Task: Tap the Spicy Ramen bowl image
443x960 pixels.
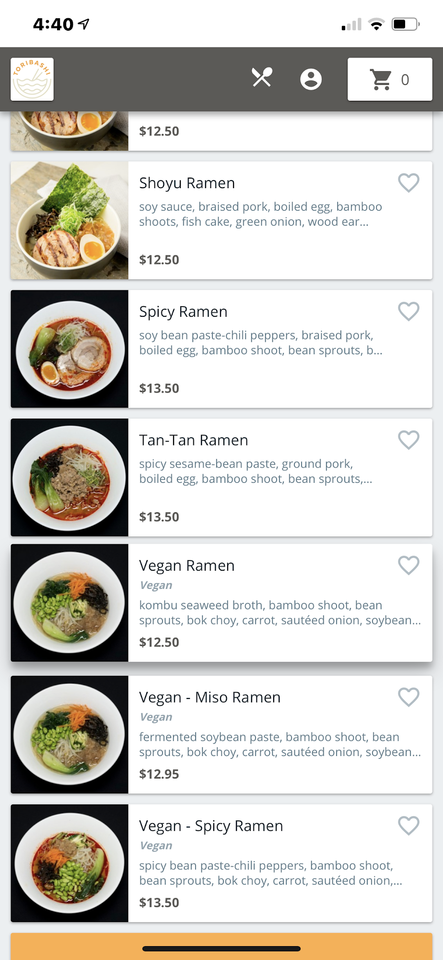Action: point(70,349)
